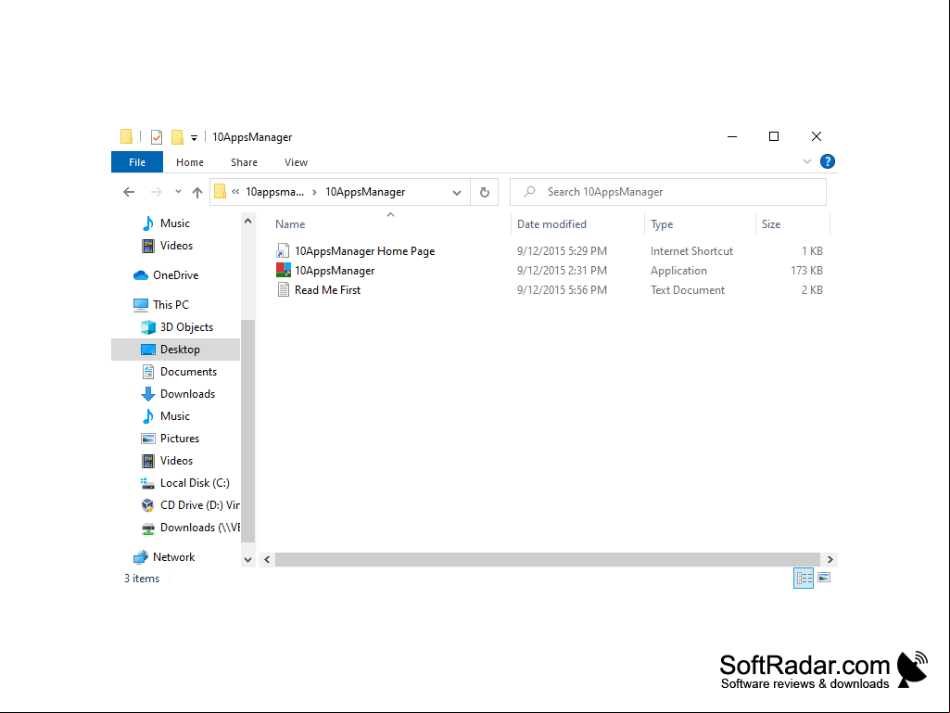
Task: Click the Internet Shortcut type cell
Action: click(692, 251)
